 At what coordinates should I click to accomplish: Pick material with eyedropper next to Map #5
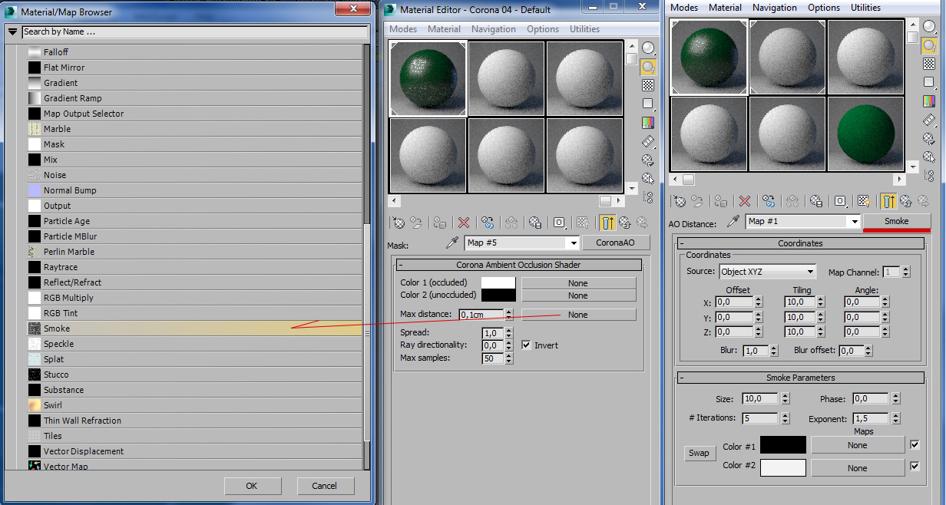point(452,243)
